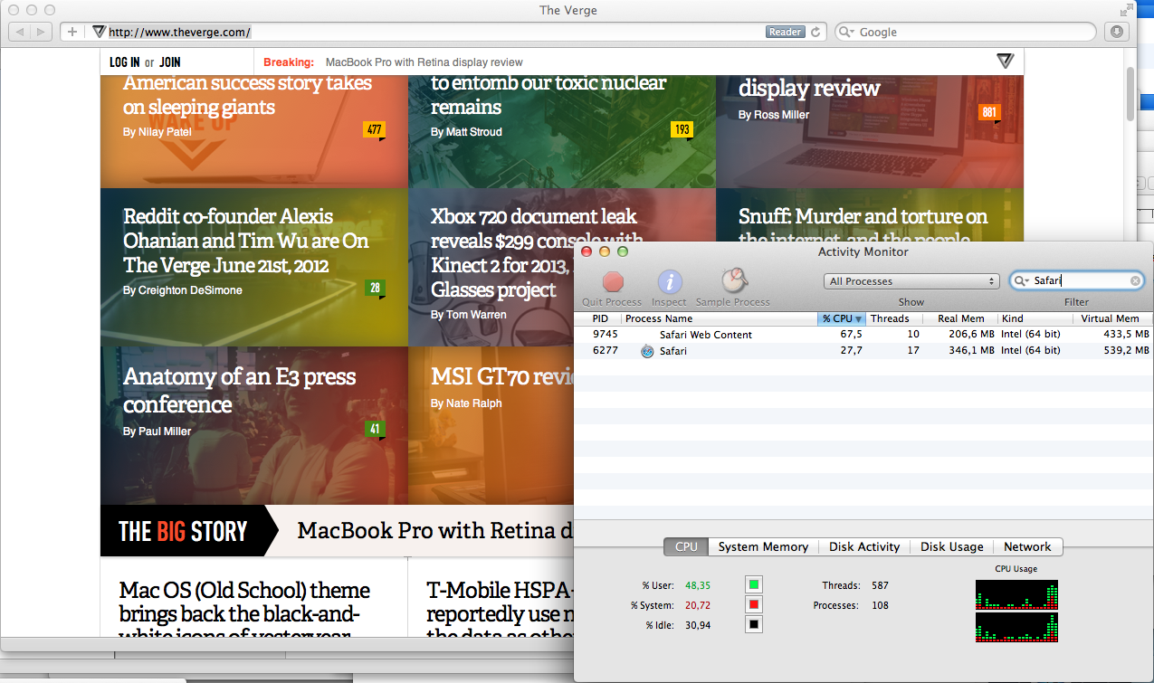Sort by the Virtual Mem column header

click(x=1112, y=318)
